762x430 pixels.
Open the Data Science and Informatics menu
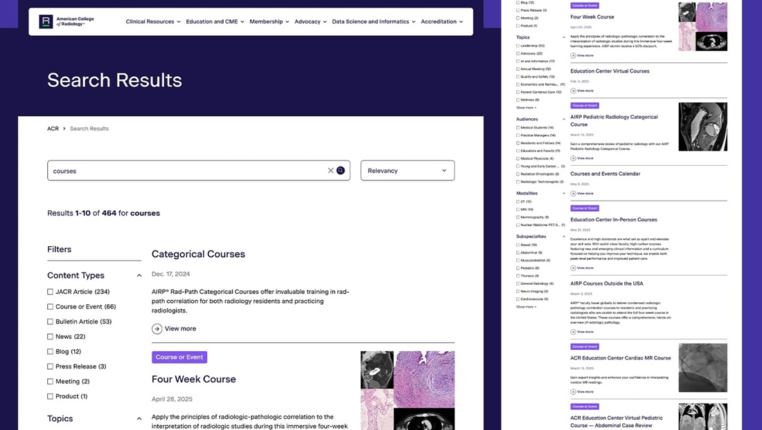click(x=373, y=21)
